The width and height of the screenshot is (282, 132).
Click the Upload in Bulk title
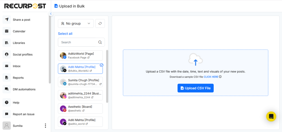(72, 6)
